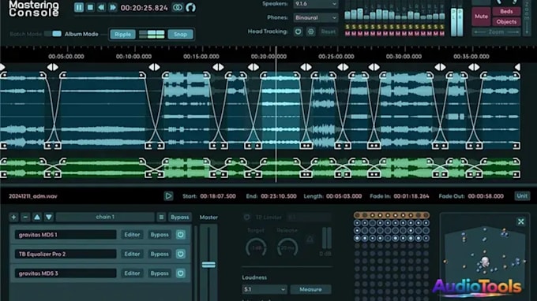Viewport: 537px width, 301px height.
Task: Pause playback with the pause button
Action: coord(79,7)
